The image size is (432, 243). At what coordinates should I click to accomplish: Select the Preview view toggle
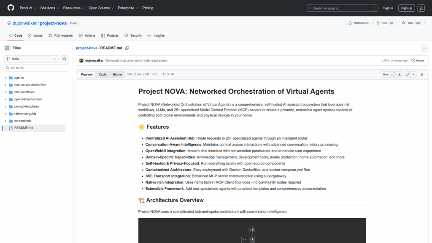coord(86,74)
